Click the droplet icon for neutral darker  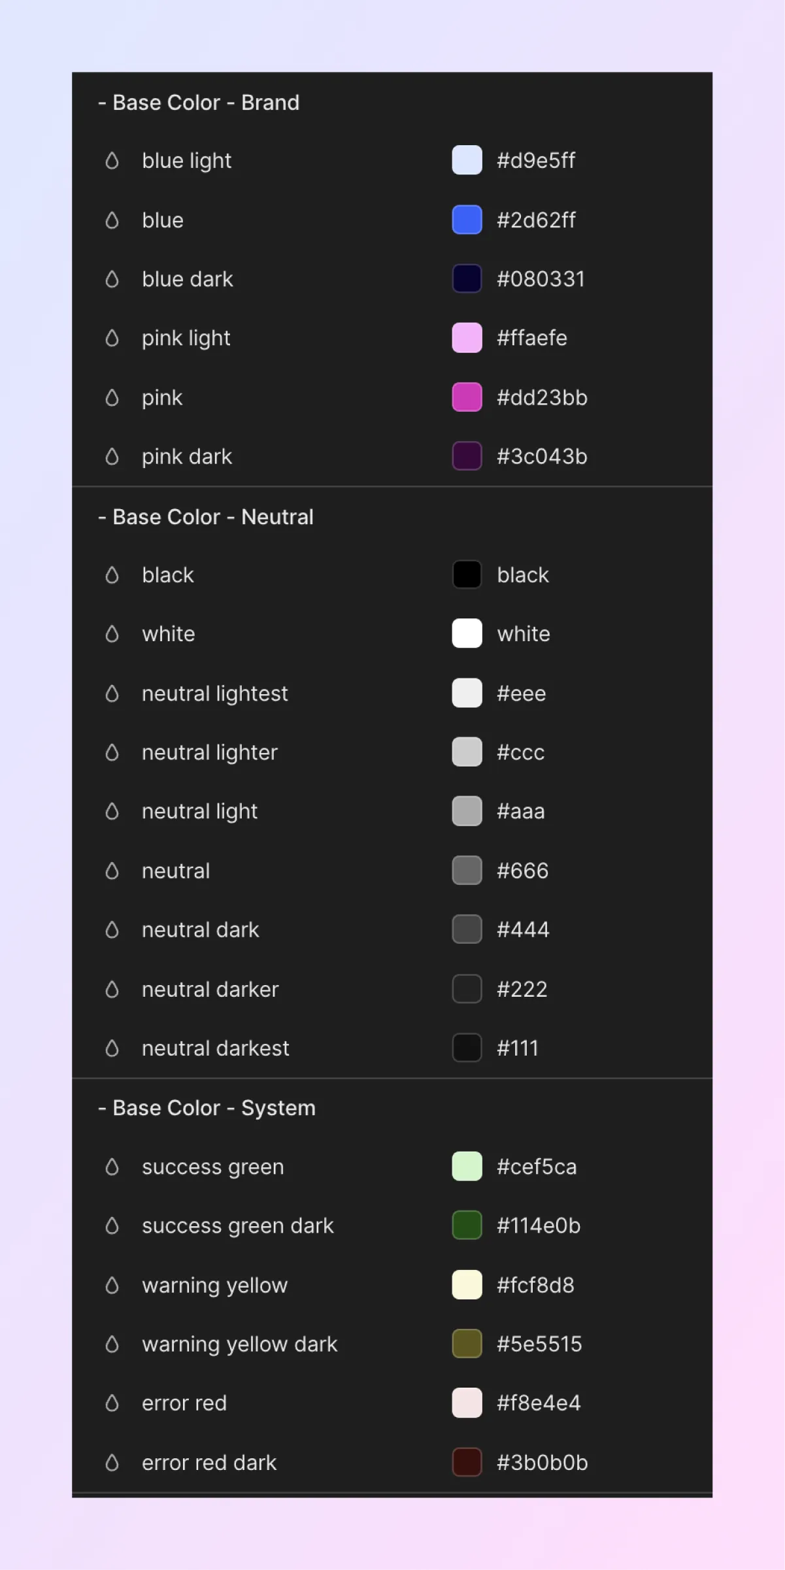(112, 989)
